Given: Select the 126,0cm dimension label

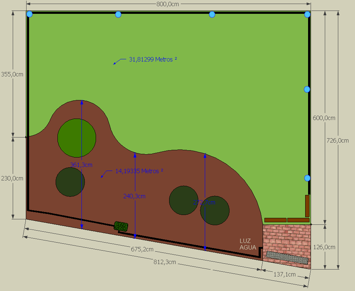Looking at the screenshot, I should 324,247.
